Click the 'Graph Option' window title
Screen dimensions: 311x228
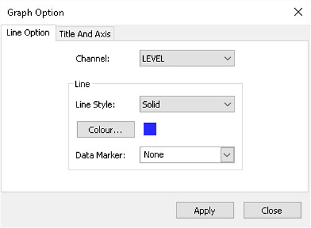click(x=35, y=13)
